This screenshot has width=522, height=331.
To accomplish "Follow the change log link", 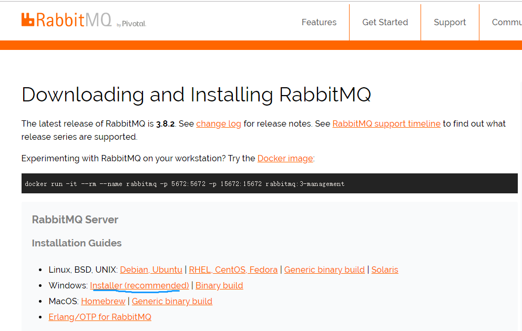I will (x=218, y=124).
